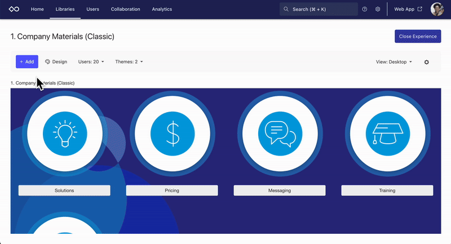The image size is (451, 244).
Task: Go to the Users tab
Action: coord(92,9)
